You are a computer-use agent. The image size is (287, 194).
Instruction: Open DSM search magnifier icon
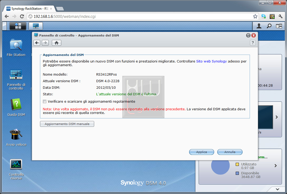click(x=269, y=26)
